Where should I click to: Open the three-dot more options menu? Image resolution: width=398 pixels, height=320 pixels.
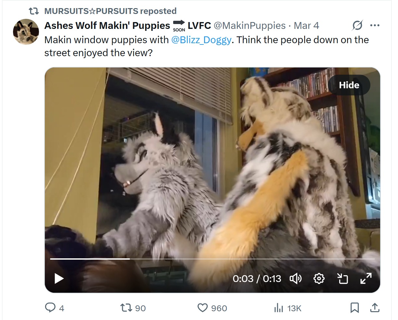(x=375, y=25)
